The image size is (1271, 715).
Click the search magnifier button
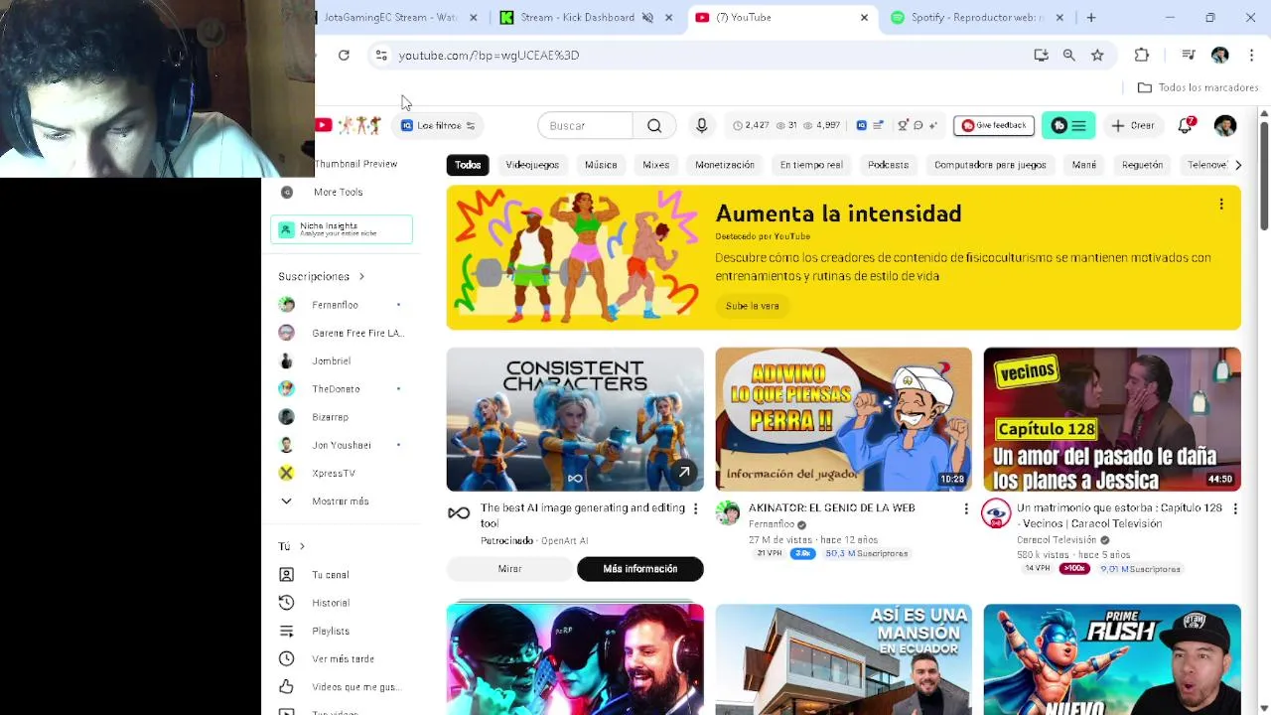[654, 126]
